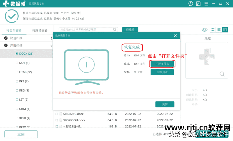Select checkbox for $IYYGOOH.docx
This screenshot has height=141, width=233.
(57, 120)
